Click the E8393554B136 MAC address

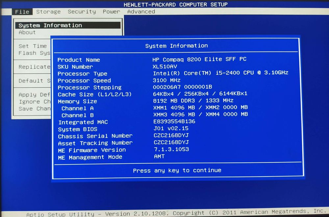[174, 122]
